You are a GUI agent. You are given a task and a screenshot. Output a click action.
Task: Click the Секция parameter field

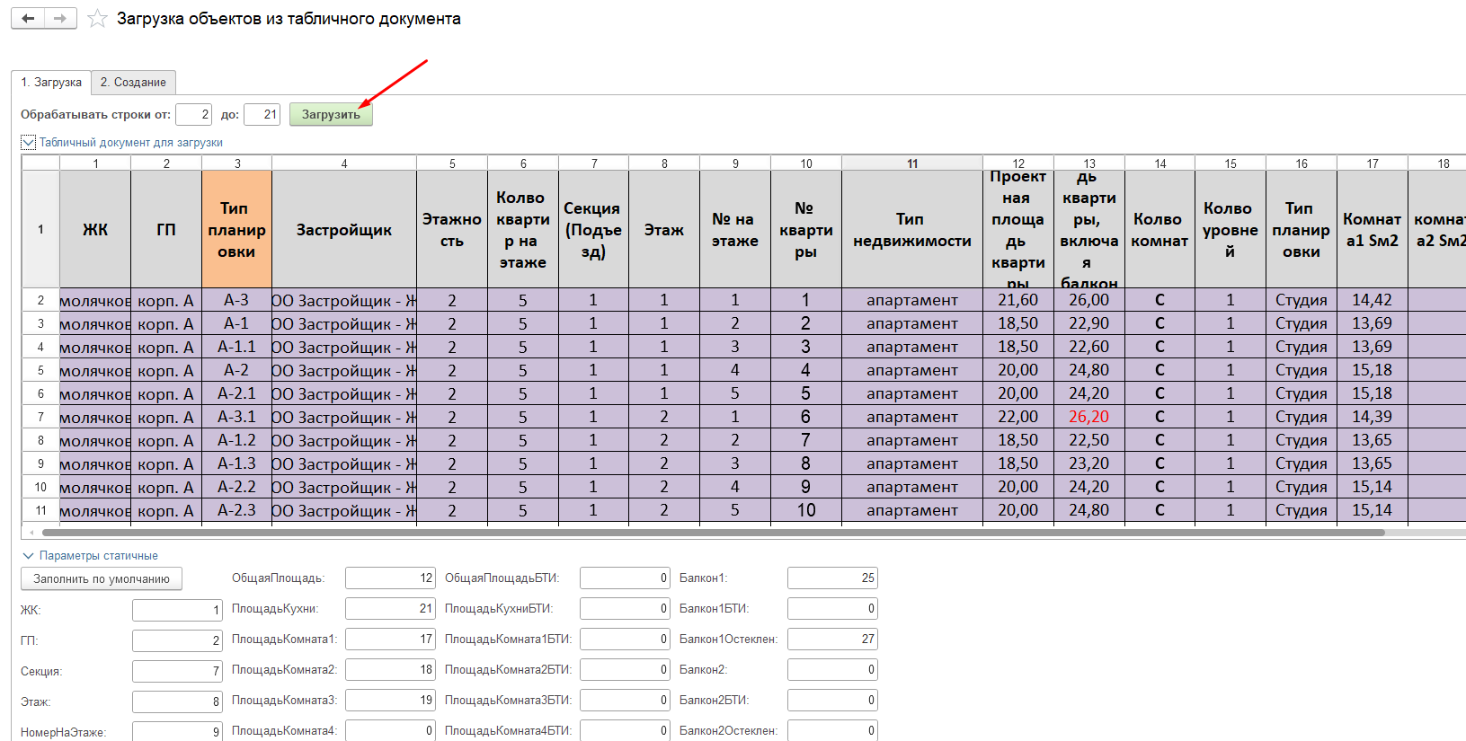(x=177, y=671)
